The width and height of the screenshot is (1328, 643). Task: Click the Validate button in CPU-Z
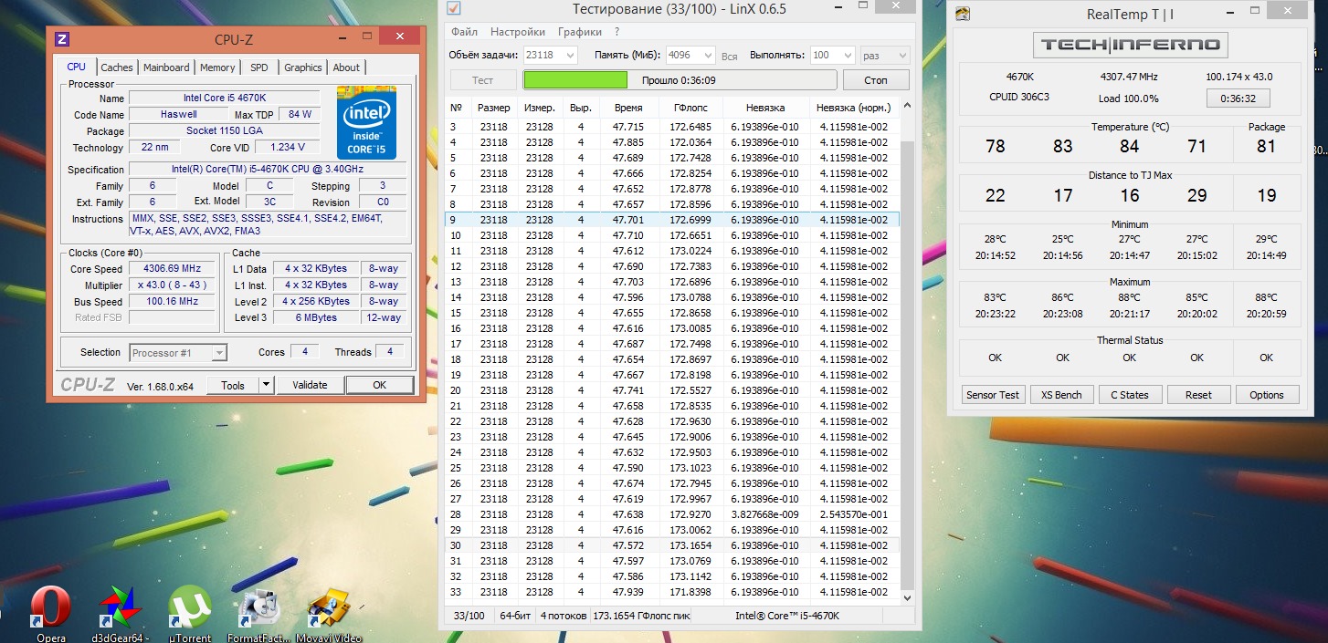click(310, 385)
